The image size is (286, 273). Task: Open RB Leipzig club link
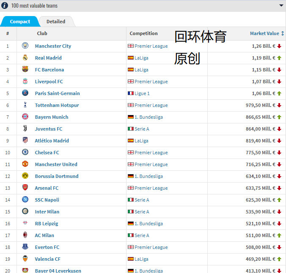coord(47,224)
